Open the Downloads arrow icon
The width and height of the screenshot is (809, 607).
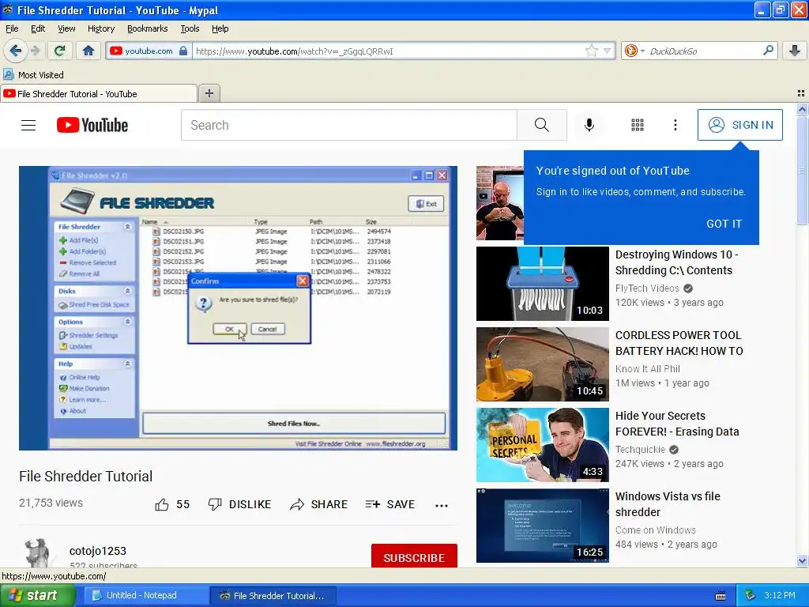tap(795, 51)
